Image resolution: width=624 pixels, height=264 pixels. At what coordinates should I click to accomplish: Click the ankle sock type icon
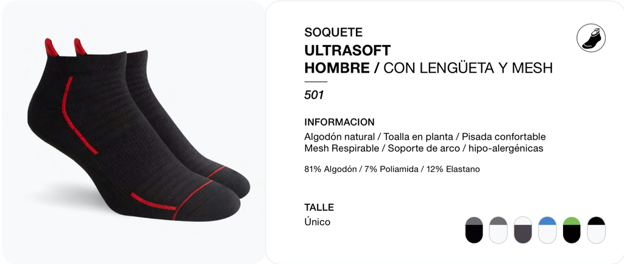point(591,38)
